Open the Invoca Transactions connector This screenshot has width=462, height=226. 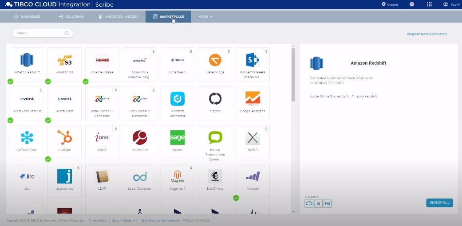pos(215,143)
